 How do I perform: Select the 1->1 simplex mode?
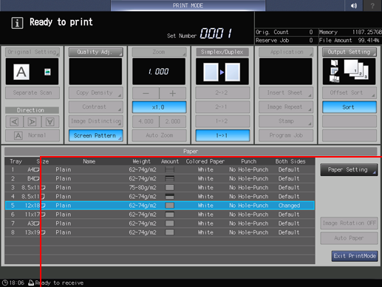[222, 135]
